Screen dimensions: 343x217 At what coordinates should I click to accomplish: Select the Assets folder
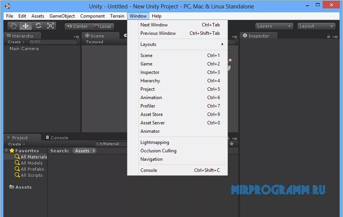pos(20,187)
